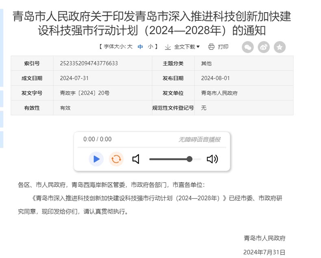Click the salutation line 各区、市人民政府

point(111,185)
